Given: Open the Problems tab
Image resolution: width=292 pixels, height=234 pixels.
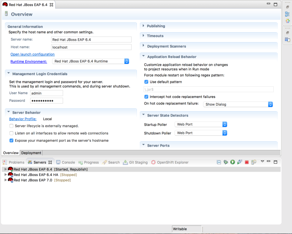Looking at the screenshot, I should pos(14,162).
